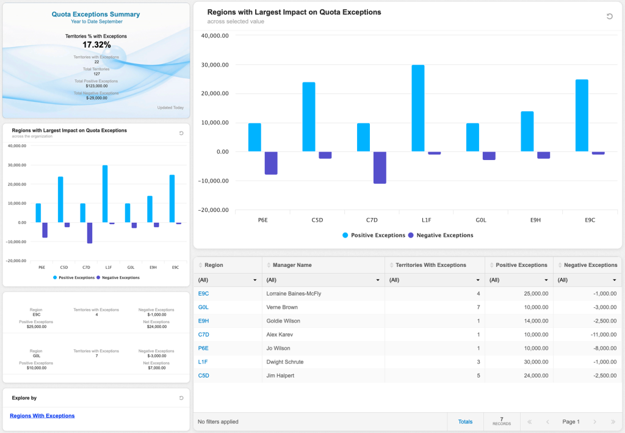Expand the Positive Exceptions filter dropdown

pos(546,280)
